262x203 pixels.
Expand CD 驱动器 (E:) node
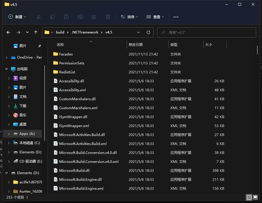click(9, 161)
